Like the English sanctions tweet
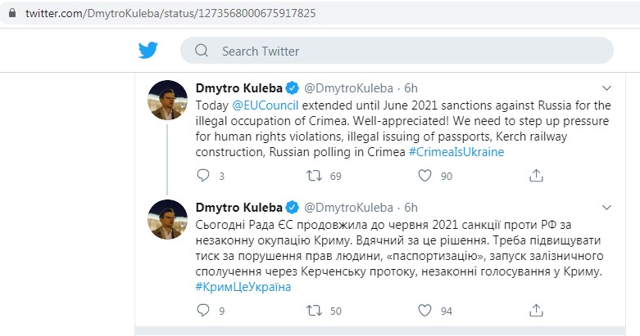 point(424,175)
